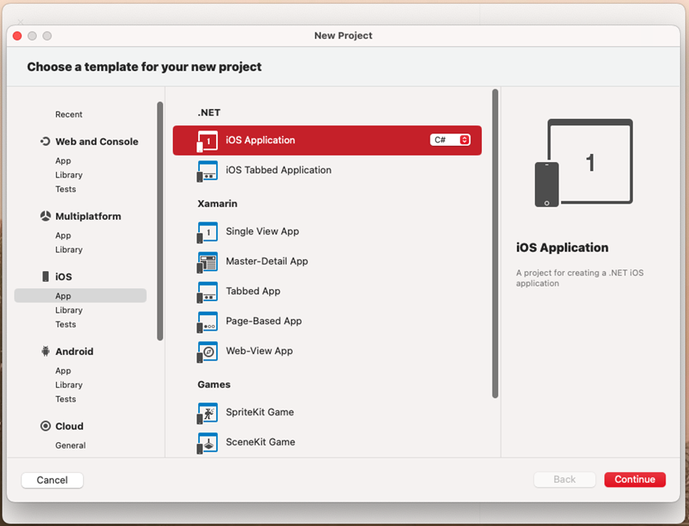Open the Recent templates section
689x526 pixels.
68,114
